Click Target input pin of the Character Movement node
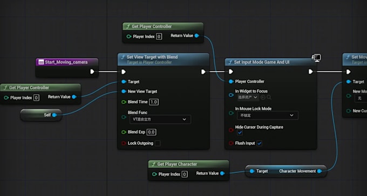 tap(252, 171)
